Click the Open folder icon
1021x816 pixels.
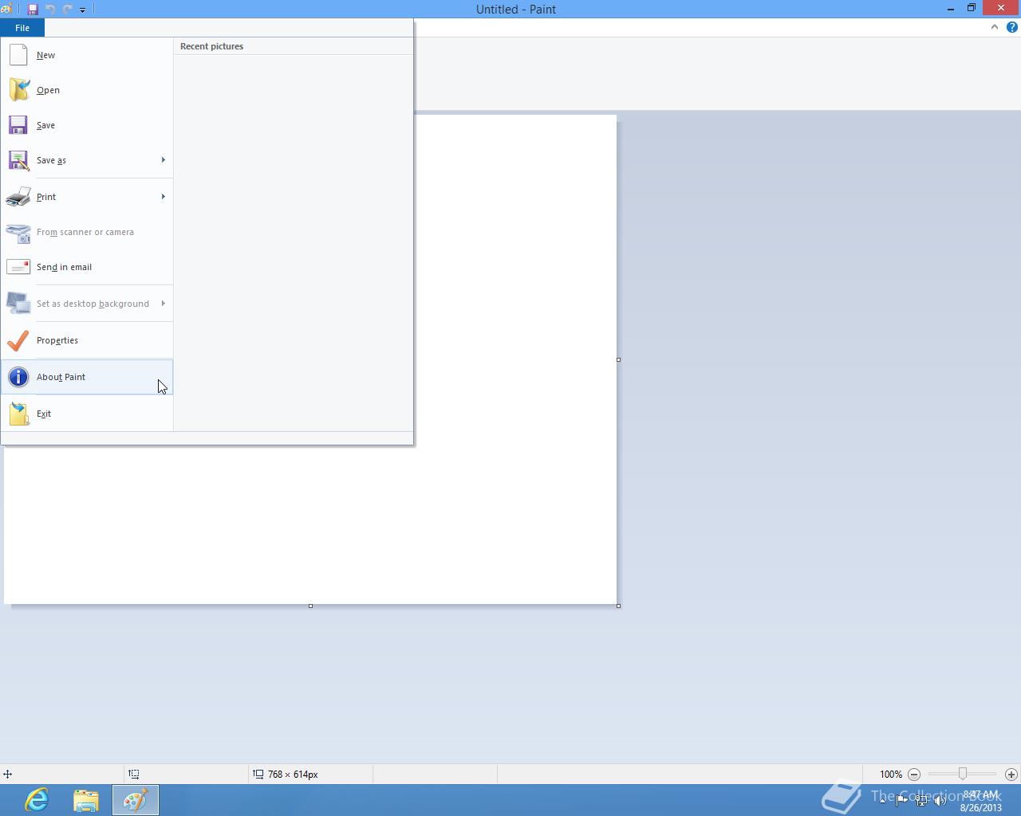coord(18,90)
